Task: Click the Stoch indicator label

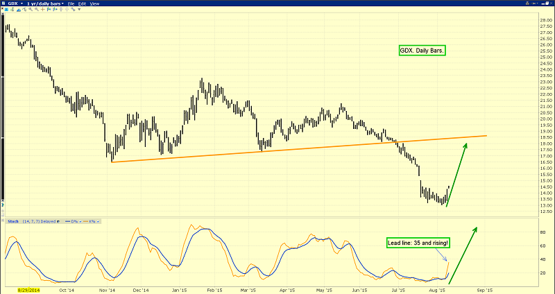Action: click(13, 221)
